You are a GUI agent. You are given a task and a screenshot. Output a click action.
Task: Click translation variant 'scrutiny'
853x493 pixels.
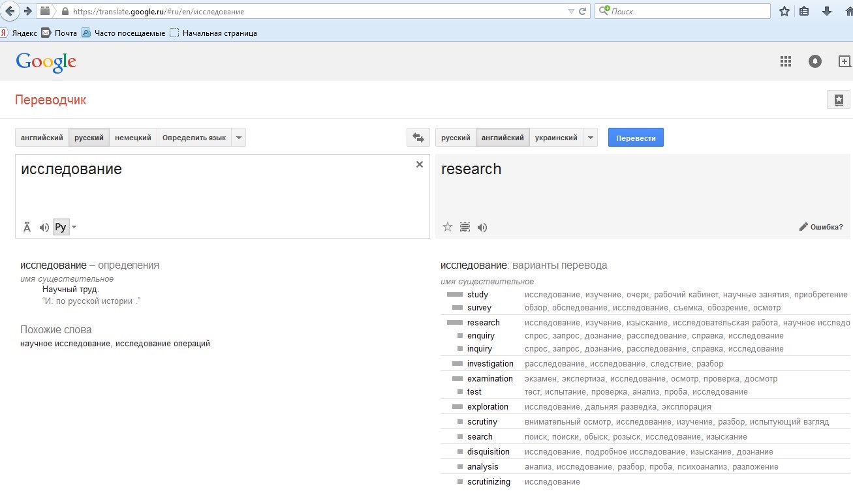[482, 422]
